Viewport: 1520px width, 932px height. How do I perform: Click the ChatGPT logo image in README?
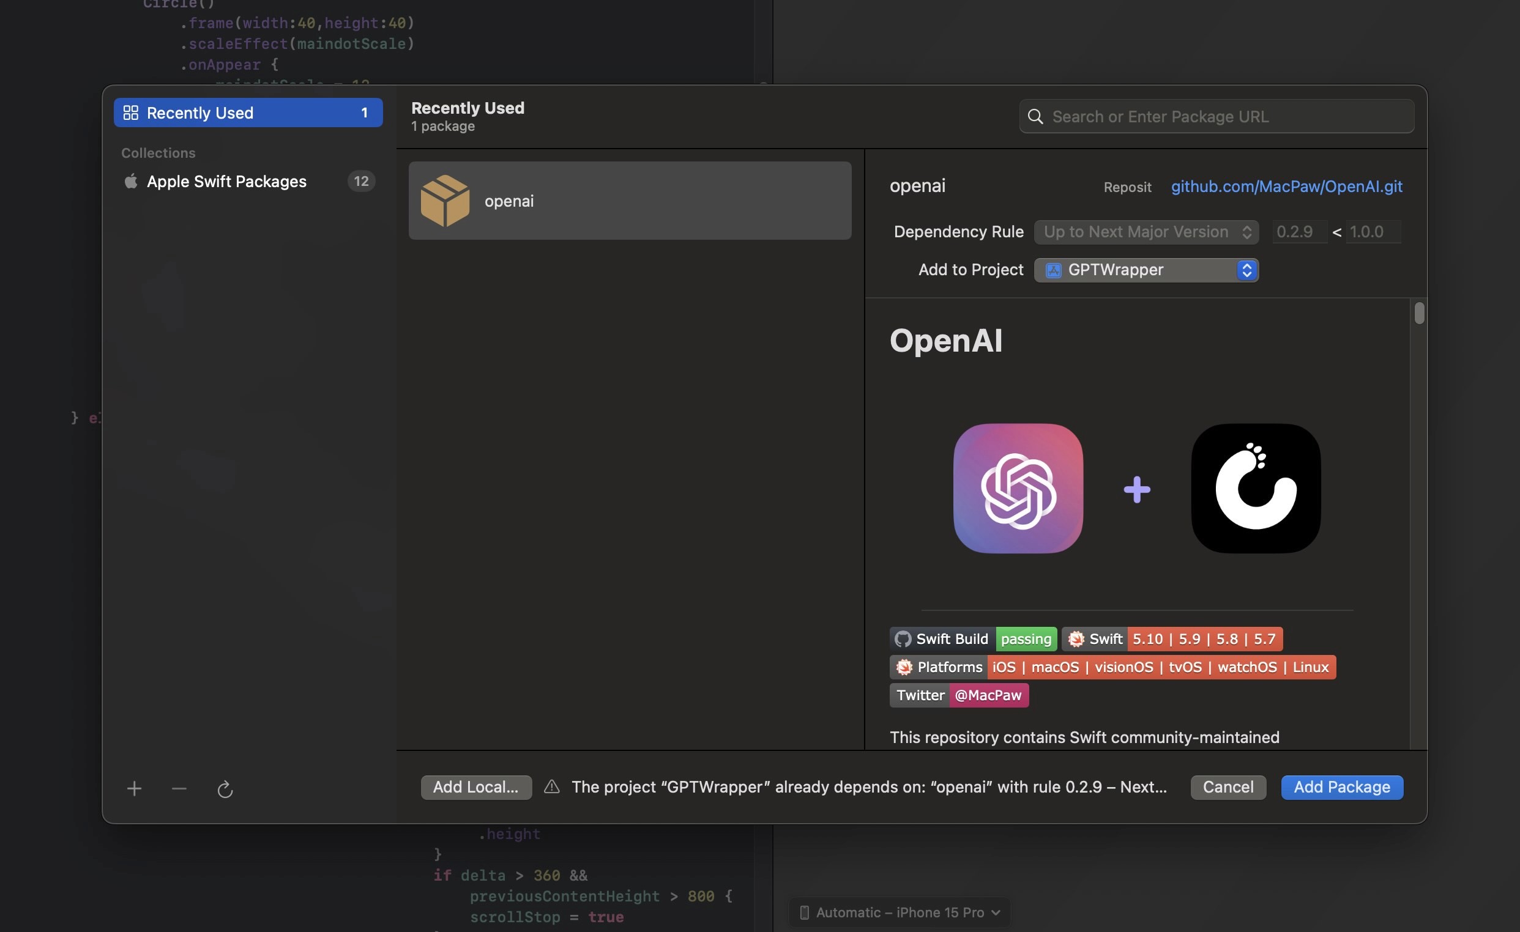[x=1018, y=488]
